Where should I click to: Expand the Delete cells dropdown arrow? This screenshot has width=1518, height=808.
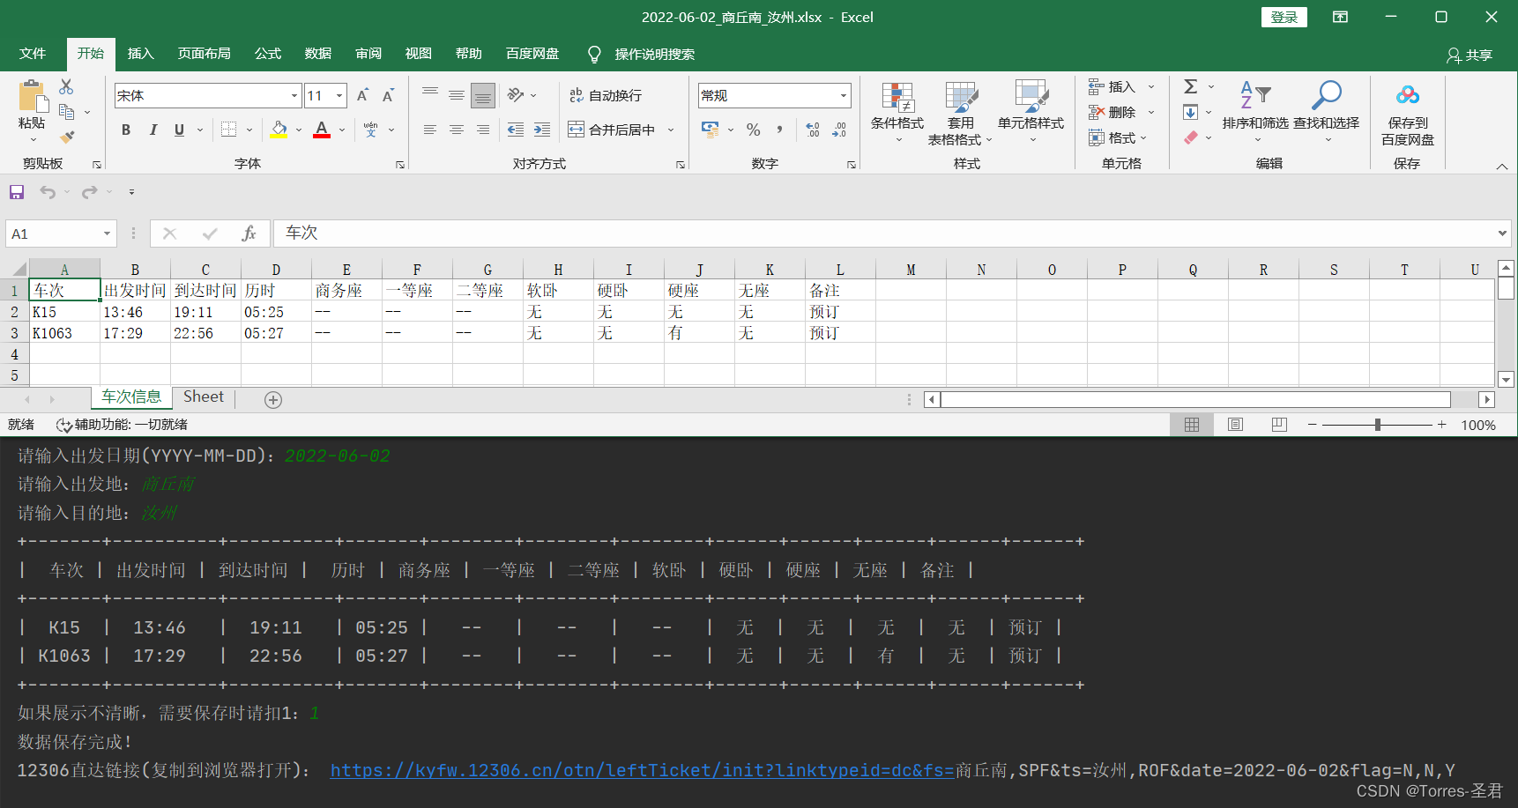[1150, 112]
